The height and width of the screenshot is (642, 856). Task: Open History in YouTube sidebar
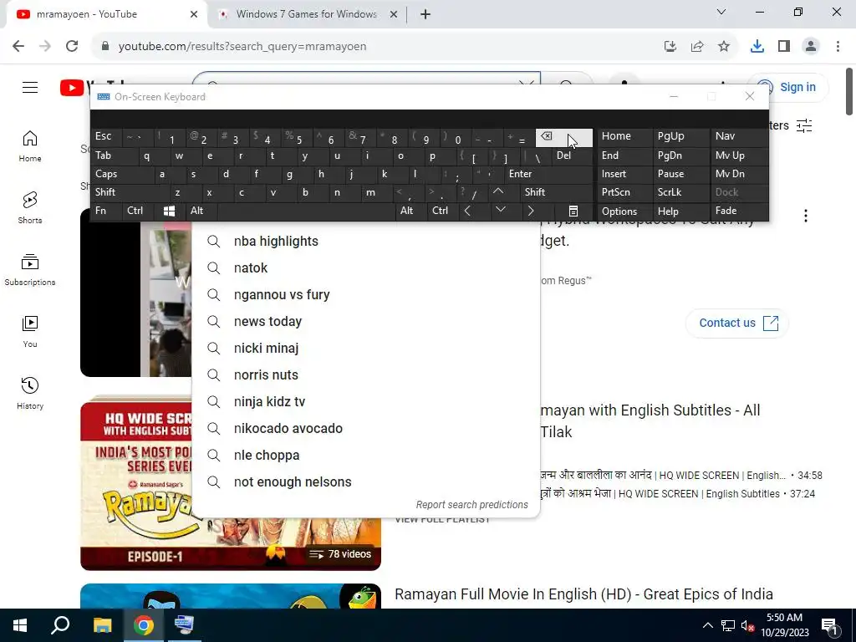pos(30,393)
